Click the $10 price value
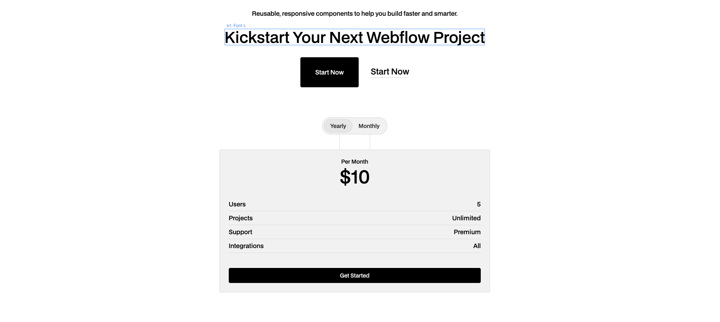This screenshot has height=322, width=720. coord(354,177)
